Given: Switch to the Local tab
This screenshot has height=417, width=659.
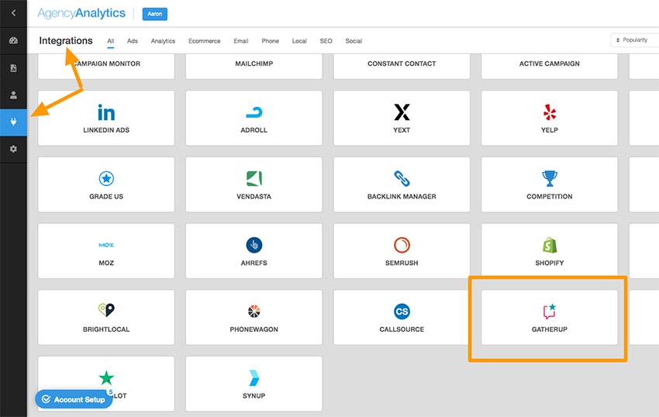Looking at the screenshot, I should (299, 41).
